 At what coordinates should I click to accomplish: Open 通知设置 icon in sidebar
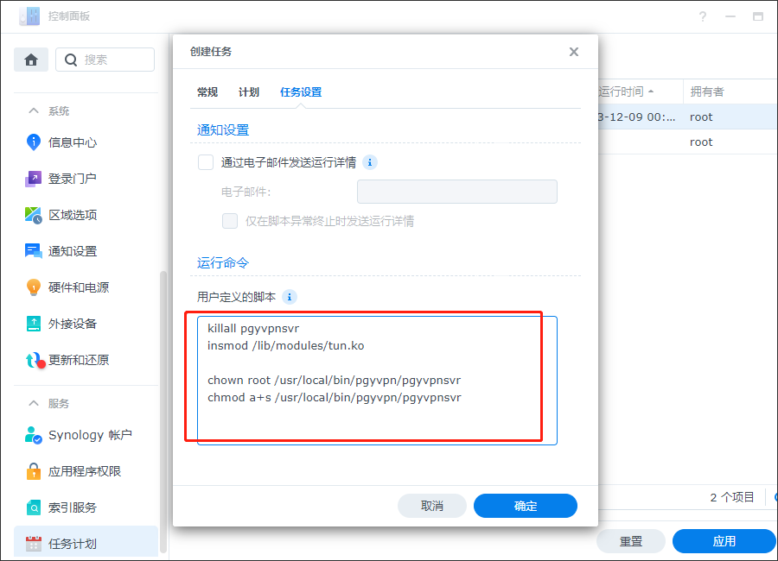[x=33, y=251]
